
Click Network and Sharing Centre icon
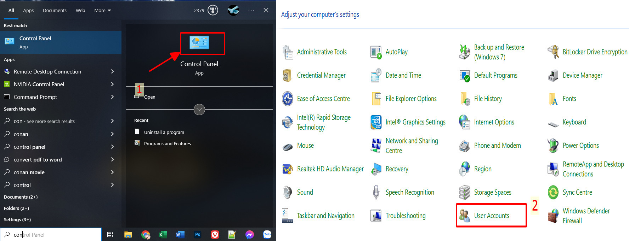click(x=376, y=146)
